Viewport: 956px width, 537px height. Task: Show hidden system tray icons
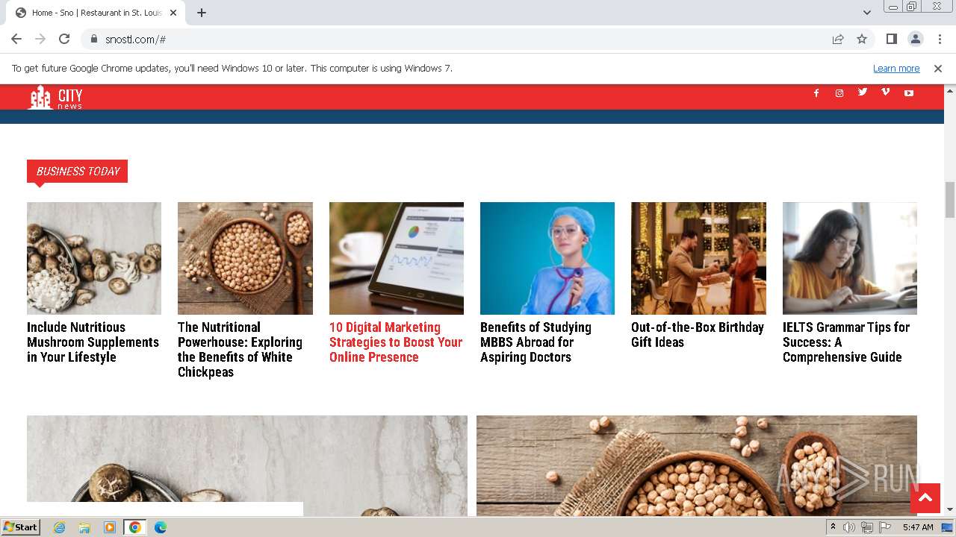(833, 527)
